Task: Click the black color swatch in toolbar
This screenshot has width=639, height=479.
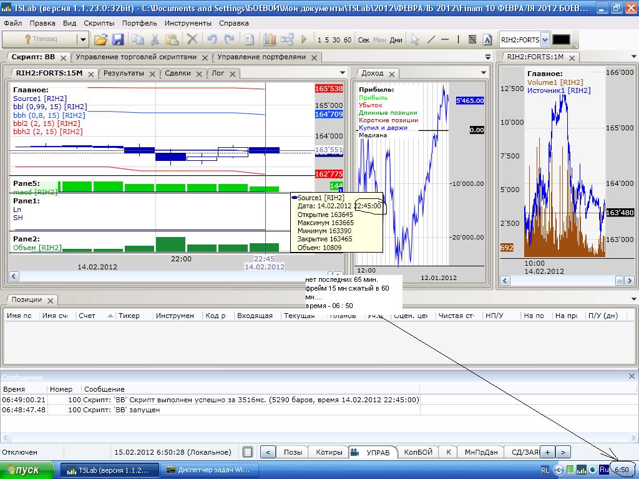Action: point(561,39)
